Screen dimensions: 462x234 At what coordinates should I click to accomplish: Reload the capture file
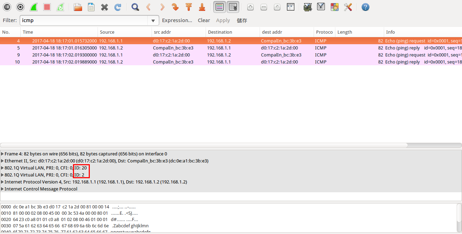click(118, 7)
